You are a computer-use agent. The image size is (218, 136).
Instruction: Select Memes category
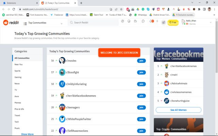18,103
